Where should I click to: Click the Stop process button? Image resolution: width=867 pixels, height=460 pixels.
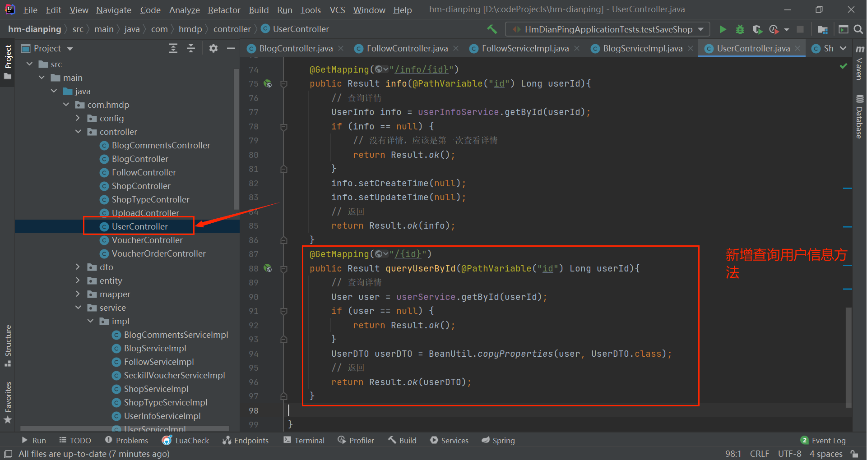point(800,29)
